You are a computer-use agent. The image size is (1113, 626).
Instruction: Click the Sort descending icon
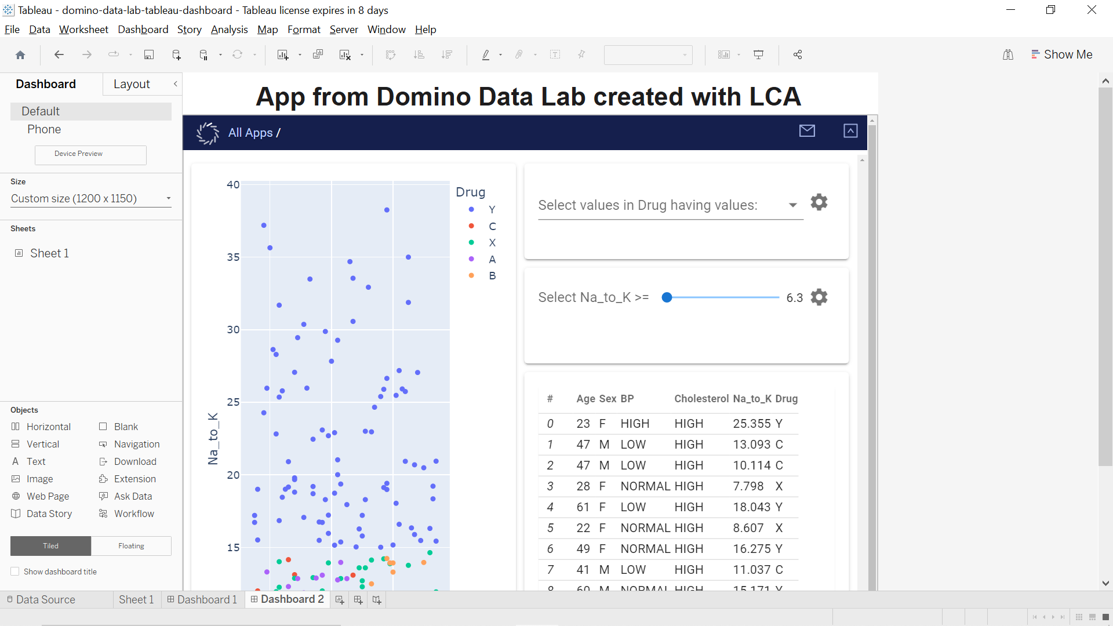pyautogui.click(x=446, y=54)
